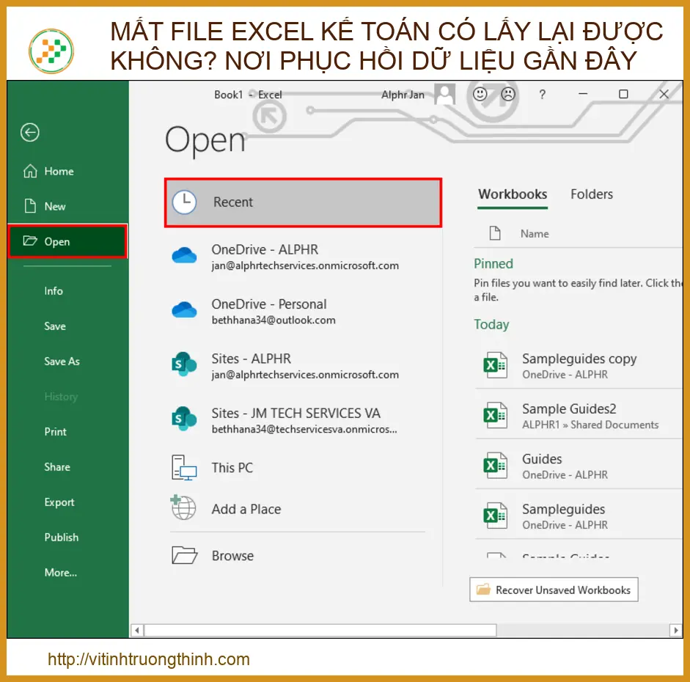The height and width of the screenshot is (682, 690).
Task: Click the vitinhtruongthinh.com website link
Action: 149,659
